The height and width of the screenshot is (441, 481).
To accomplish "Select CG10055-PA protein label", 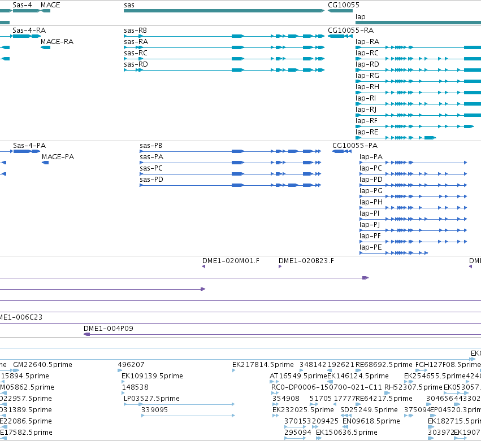I will [x=355, y=146].
